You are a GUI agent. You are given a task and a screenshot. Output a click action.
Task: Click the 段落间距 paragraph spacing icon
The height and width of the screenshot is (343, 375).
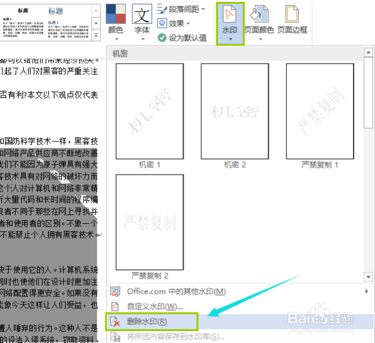tap(162, 9)
